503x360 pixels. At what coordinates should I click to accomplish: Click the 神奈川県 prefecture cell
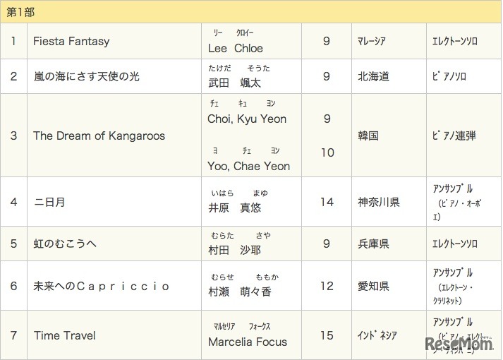[379, 202]
